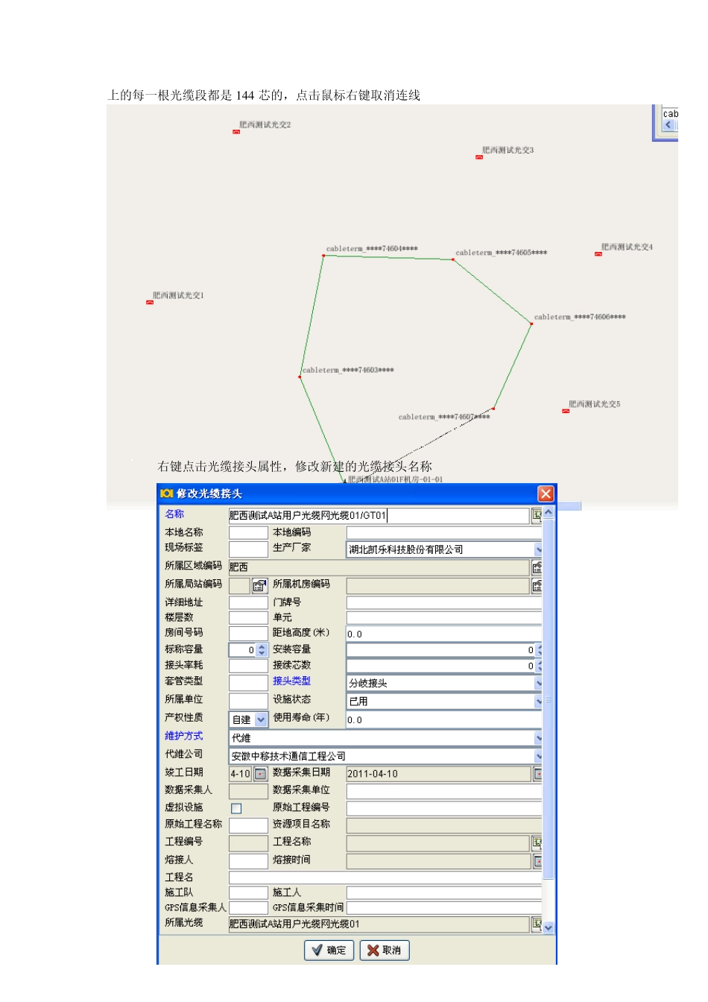The height and width of the screenshot is (1002, 708).
Task: Expand the 接头类型 dropdown
Action: coord(537,683)
